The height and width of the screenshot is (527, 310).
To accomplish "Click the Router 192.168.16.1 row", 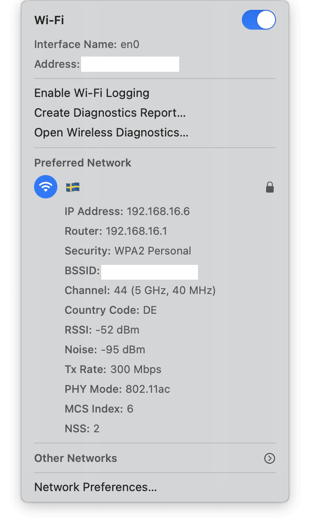I will pyautogui.click(x=116, y=231).
